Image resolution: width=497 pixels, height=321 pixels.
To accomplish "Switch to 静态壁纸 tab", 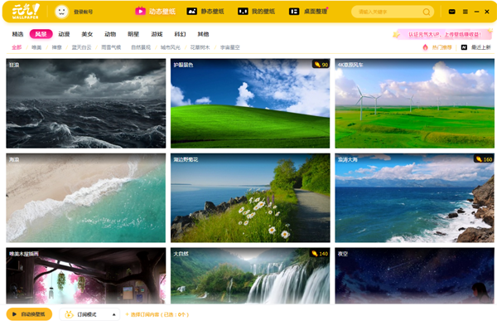I will (205, 12).
